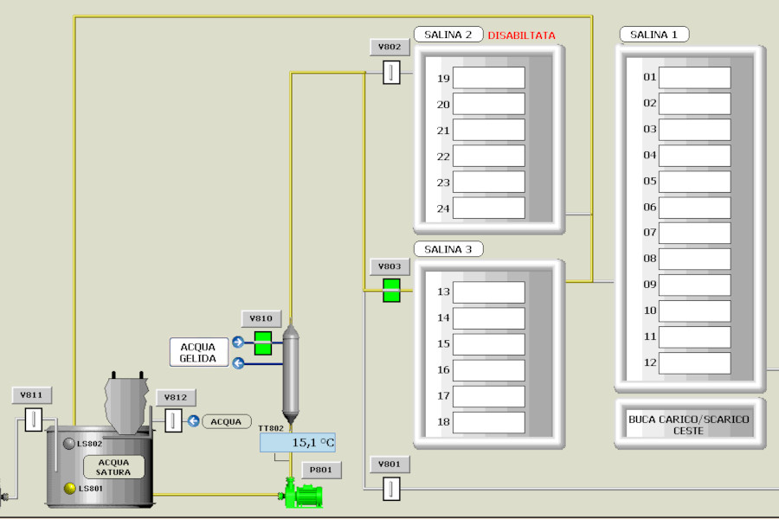The width and height of the screenshot is (779, 519).
Task: Open the V801 label button
Action: point(389,465)
